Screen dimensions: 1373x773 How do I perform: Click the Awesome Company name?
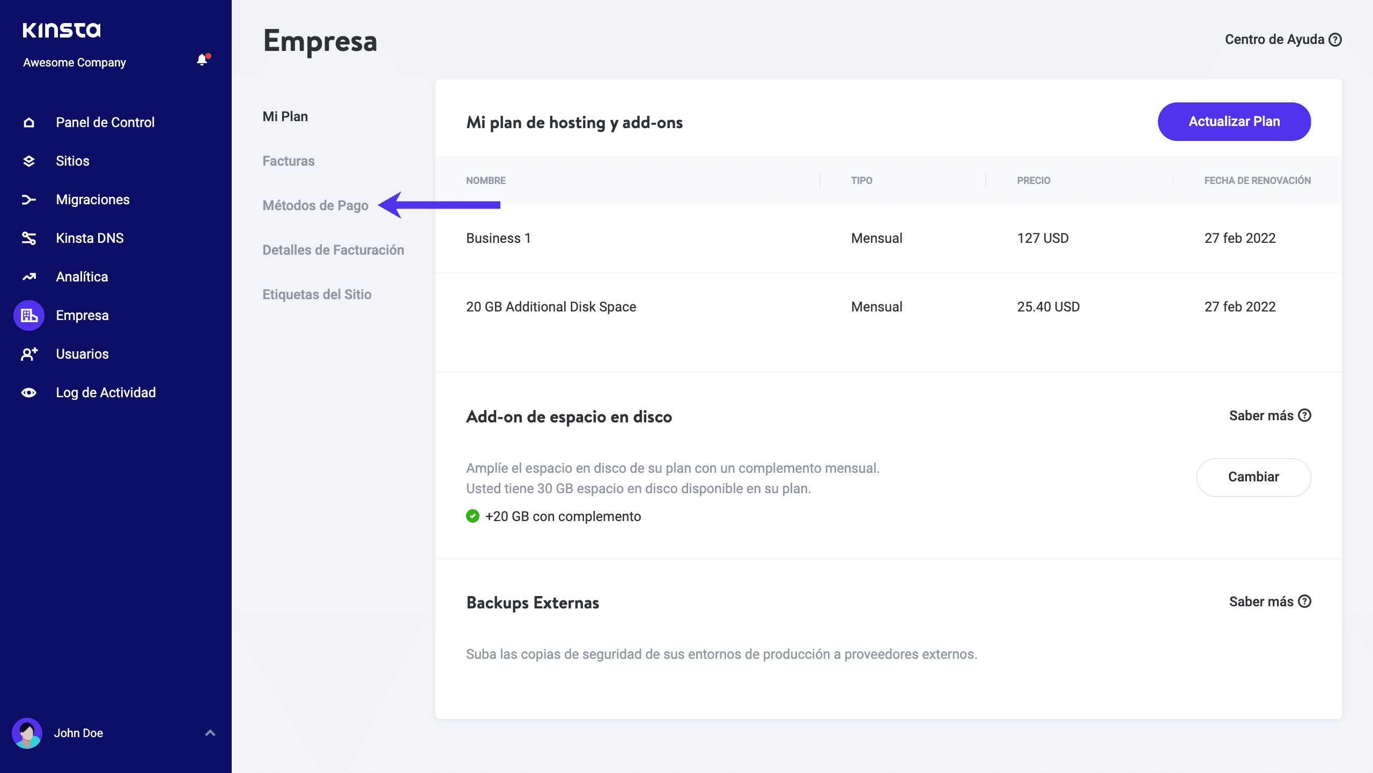tap(75, 62)
